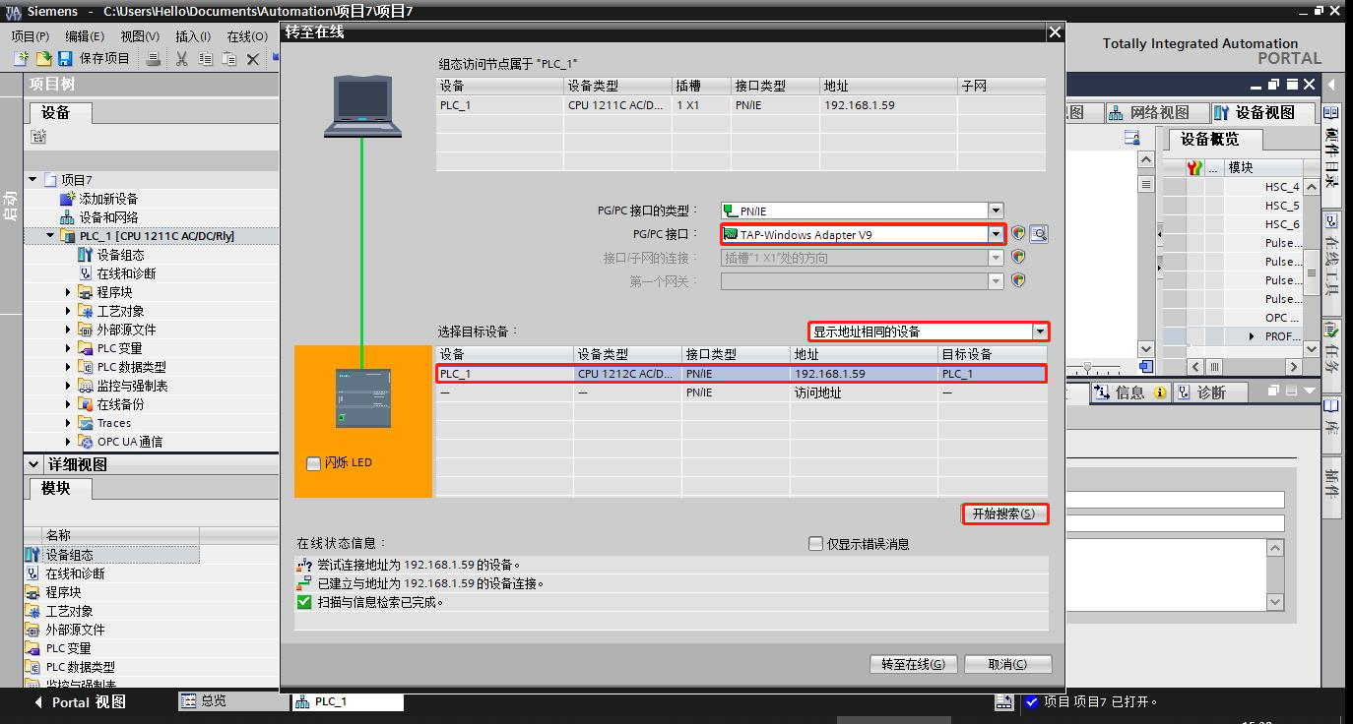Open the 编辑(E) menu
This screenshot has width=1353, height=724.
pyautogui.click(x=84, y=36)
